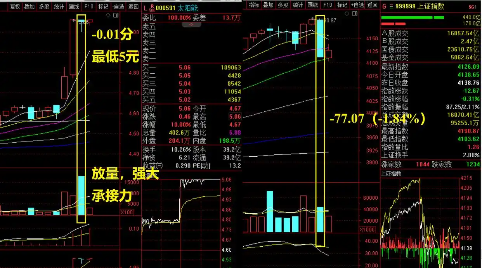This screenshot has height=268, width=482.
Task: Click 国债成交 value 23610.75亿
Action: click(x=463, y=50)
